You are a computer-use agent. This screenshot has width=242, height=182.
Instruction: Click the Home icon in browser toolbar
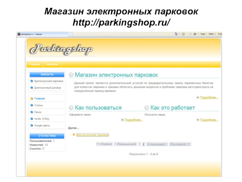pyautogui.click(x=176, y=34)
